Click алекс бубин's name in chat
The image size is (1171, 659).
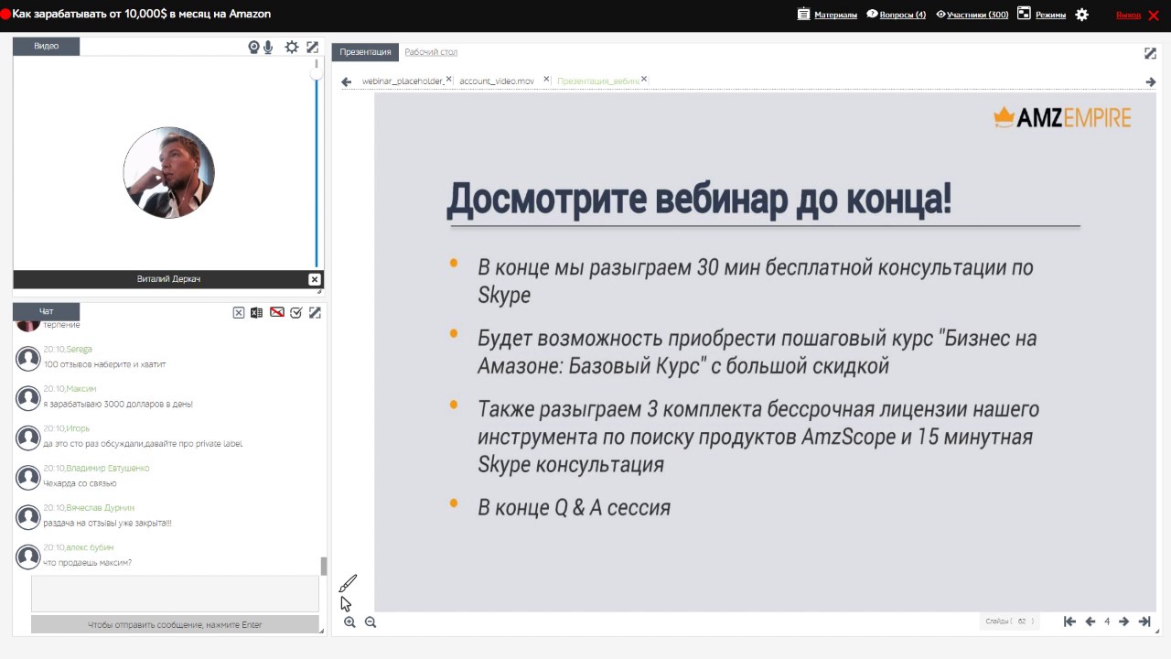point(90,547)
